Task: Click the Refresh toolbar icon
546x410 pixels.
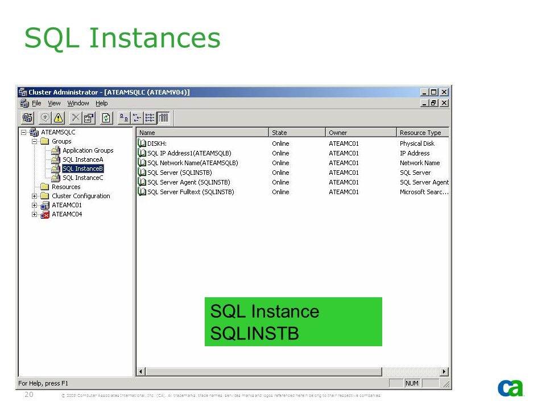Action: click(106, 118)
